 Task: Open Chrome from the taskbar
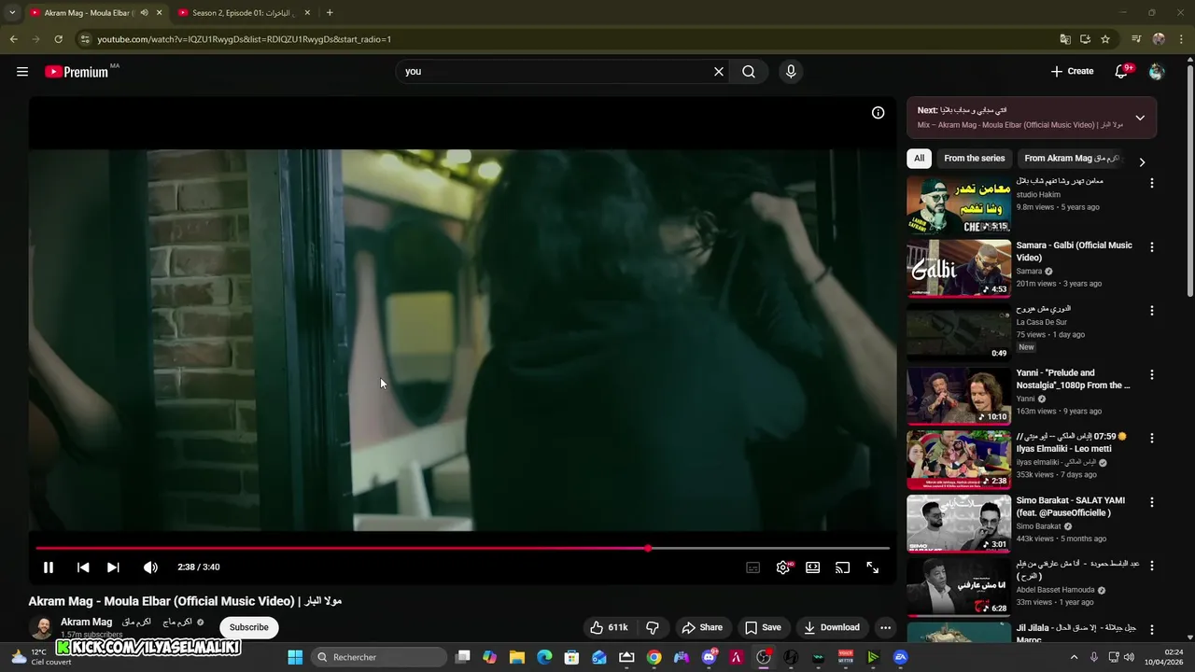click(654, 657)
